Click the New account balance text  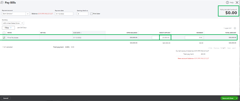pyautogui.click(x=185, y=58)
